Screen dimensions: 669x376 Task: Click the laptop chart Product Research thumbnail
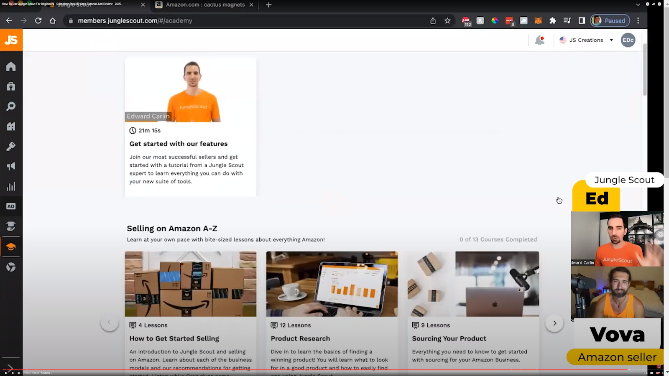[332, 284]
